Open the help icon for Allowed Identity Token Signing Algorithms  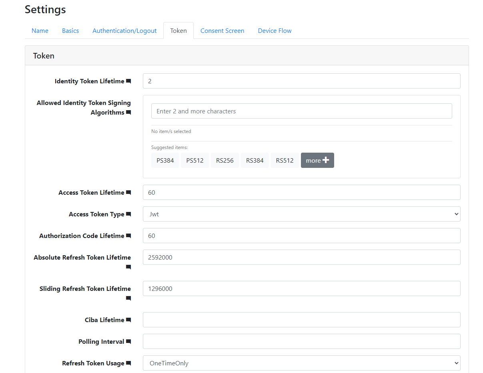[x=128, y=113]
